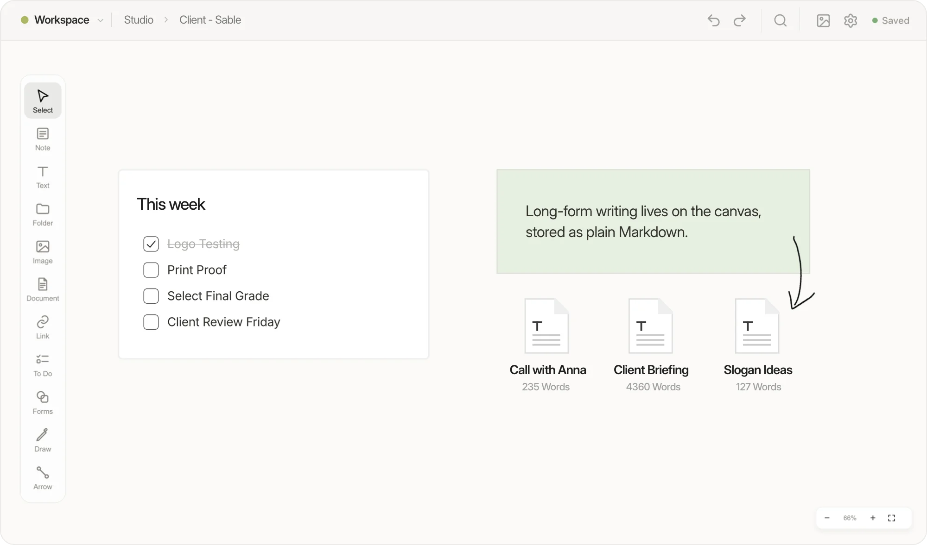Pick the Link tool
This screenshot has width=927, height=545.
43,327
